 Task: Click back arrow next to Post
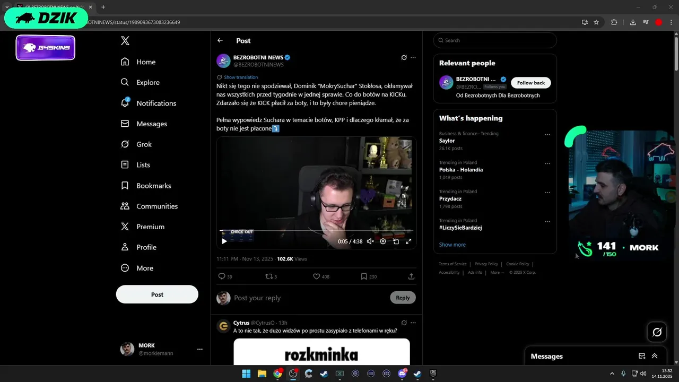pos(220,40)
